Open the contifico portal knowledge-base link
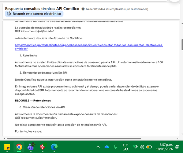This screenshot has height=153, width=183. (x=89, y=47)
